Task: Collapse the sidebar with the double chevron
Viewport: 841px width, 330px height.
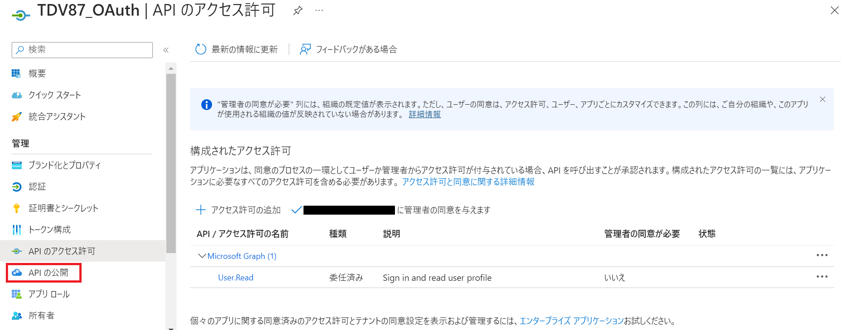Action: pyautogui.click(x=166, y=50)
